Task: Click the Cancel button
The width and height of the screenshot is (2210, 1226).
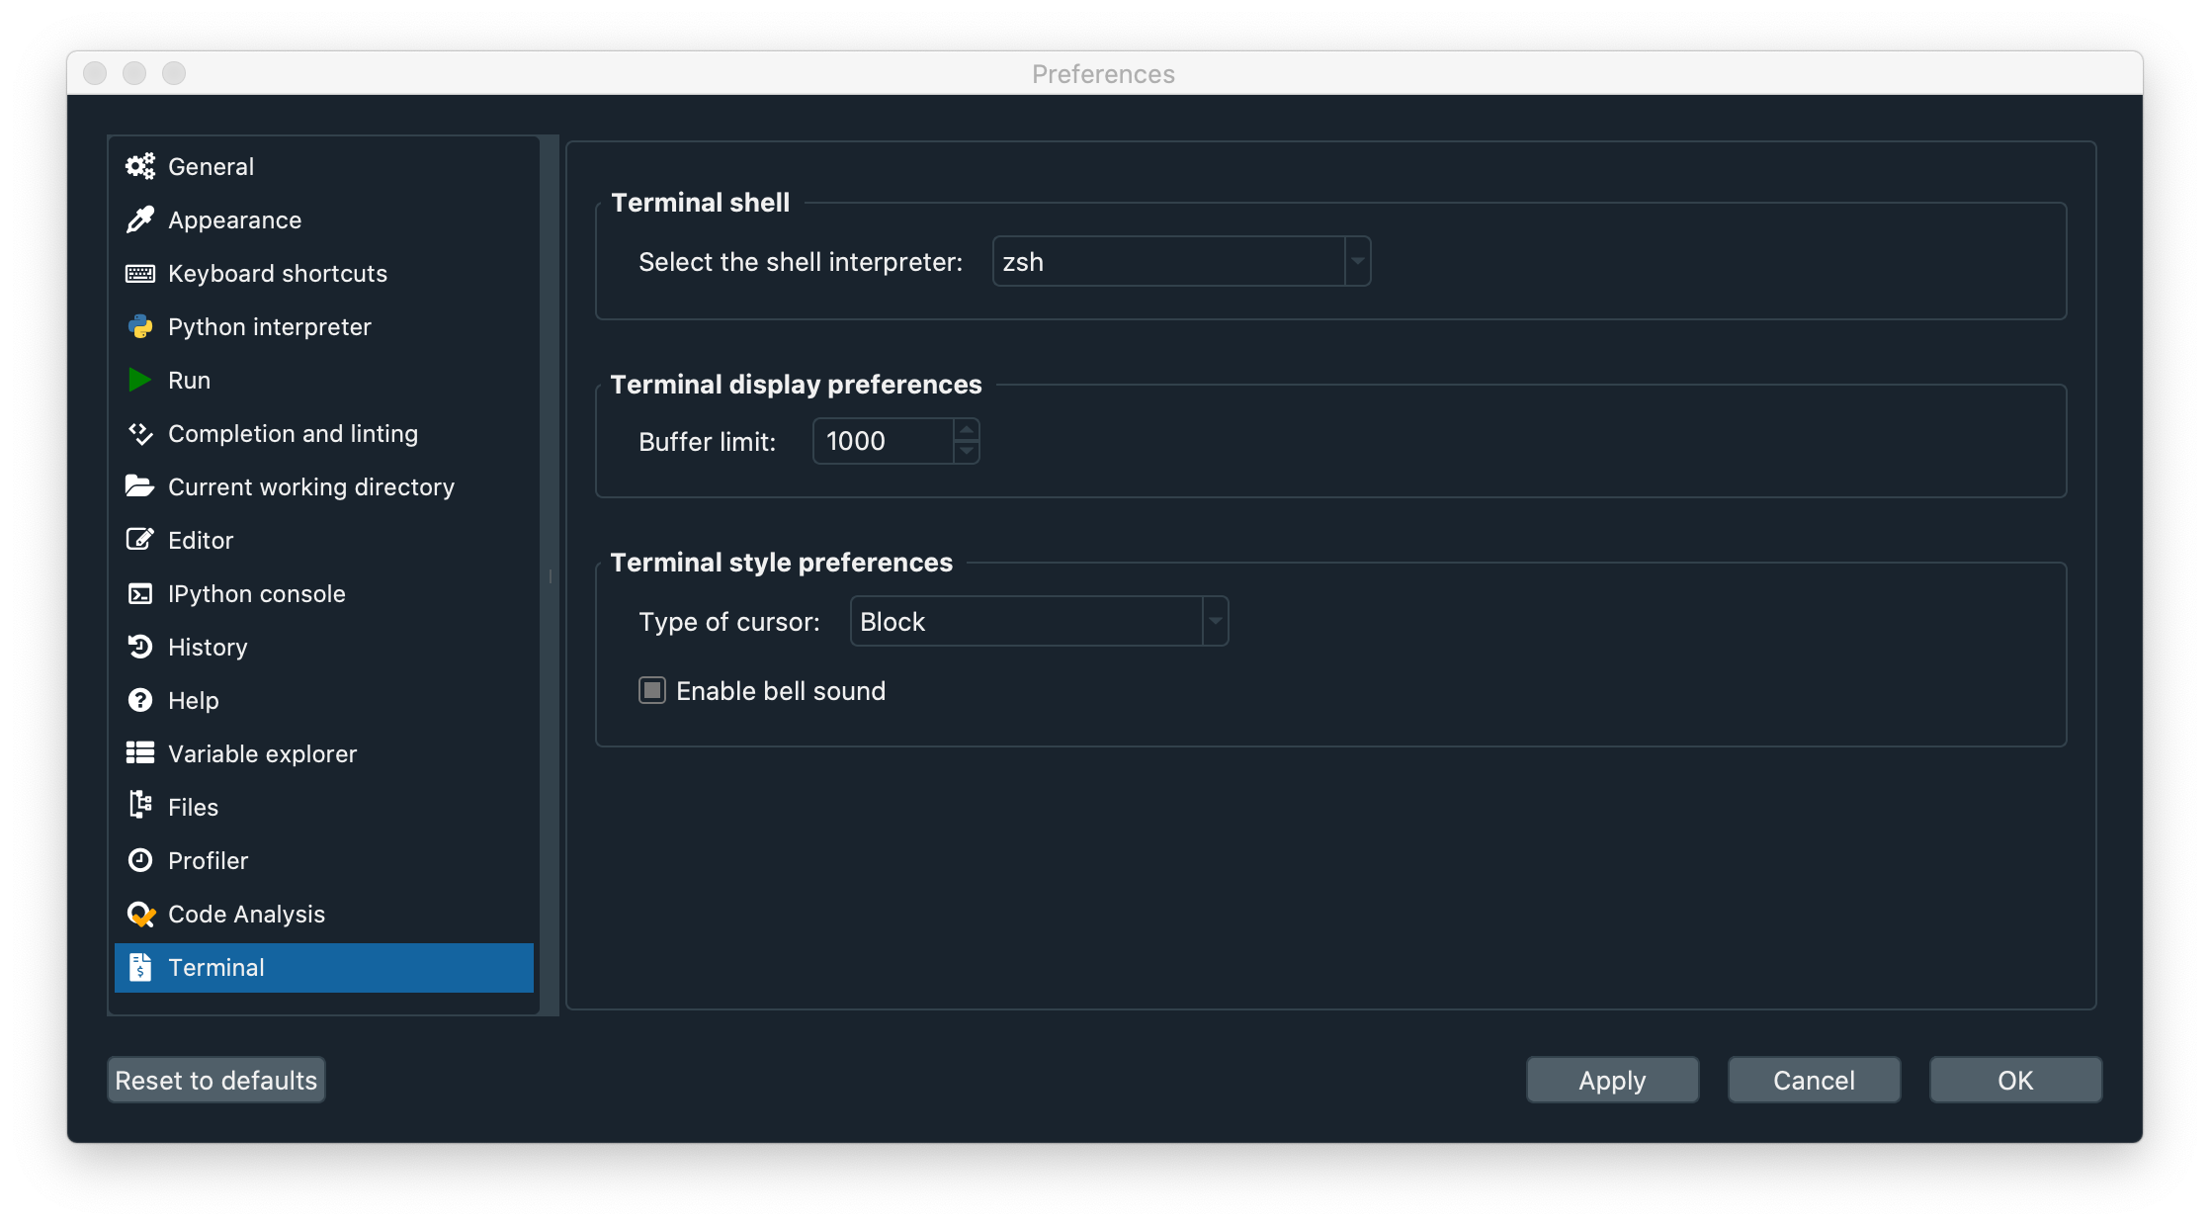Action: 1814,1080
